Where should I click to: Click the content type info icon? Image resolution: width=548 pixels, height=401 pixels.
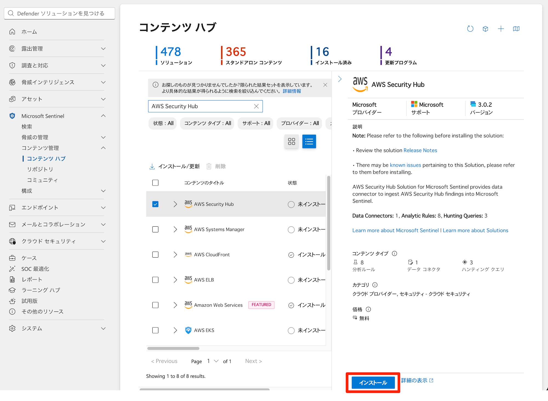(x=395, y=253)
